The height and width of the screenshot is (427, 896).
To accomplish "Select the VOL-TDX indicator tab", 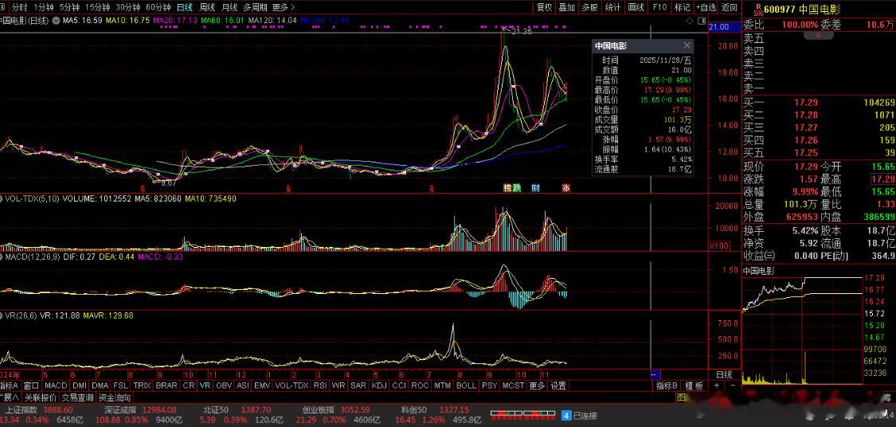I will coord(291,386).
